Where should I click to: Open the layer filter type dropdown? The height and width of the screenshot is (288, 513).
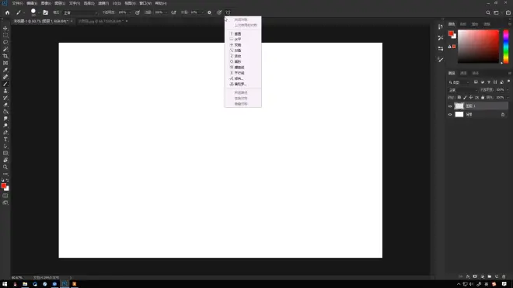coord(459,82)
